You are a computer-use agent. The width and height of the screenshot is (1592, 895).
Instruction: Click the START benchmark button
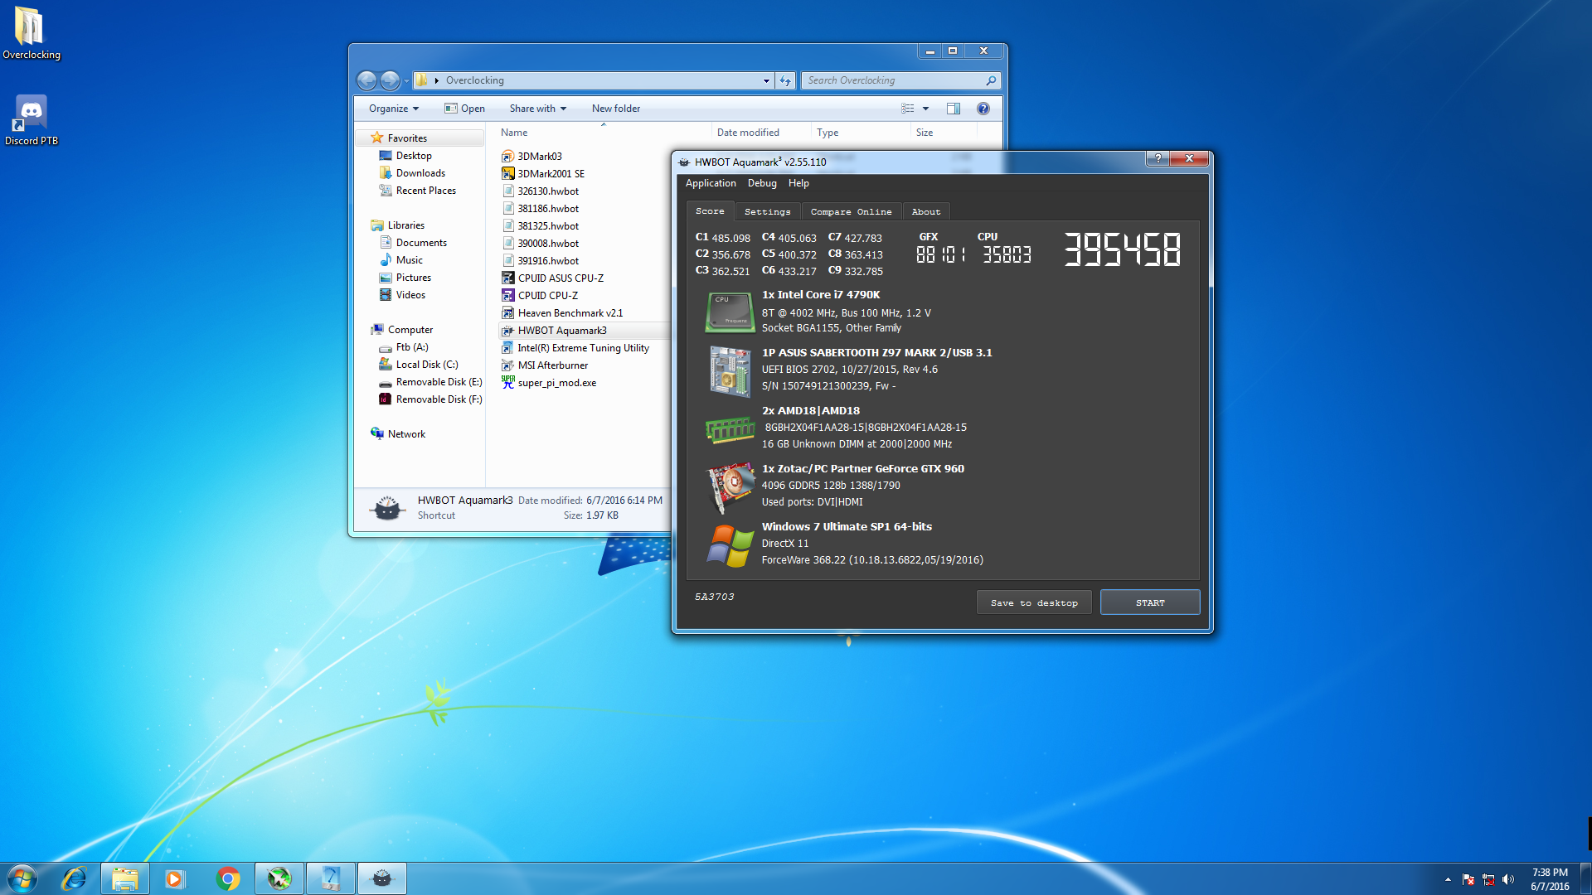click(x=1150, y=602)
